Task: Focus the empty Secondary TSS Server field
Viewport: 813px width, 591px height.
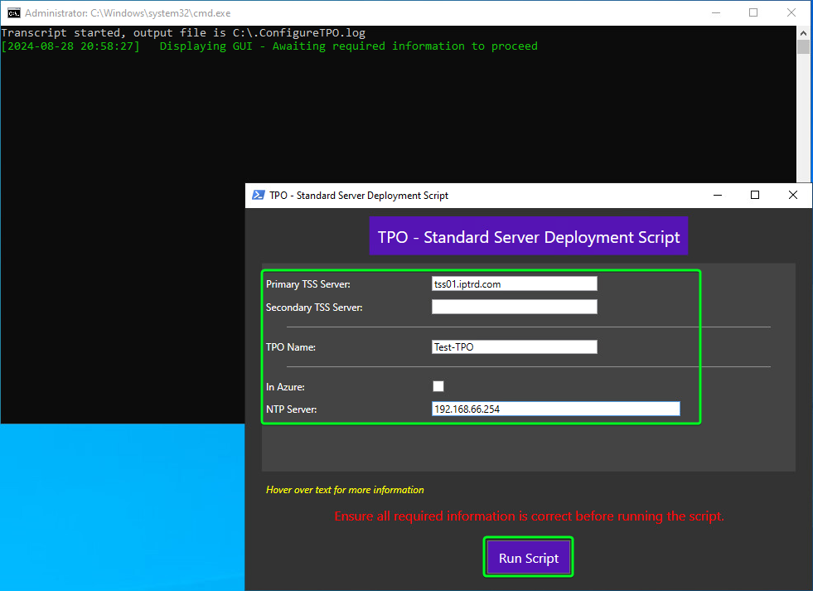Action: (x=515, y=307)
